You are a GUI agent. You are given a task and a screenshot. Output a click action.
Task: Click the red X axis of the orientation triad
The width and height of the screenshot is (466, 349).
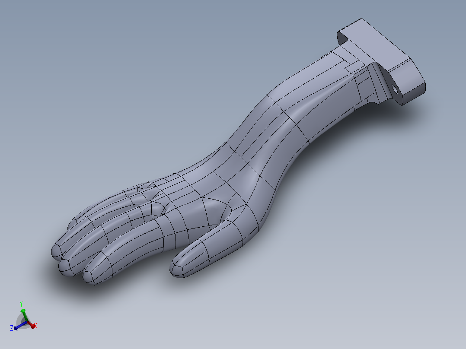[32, 325]
